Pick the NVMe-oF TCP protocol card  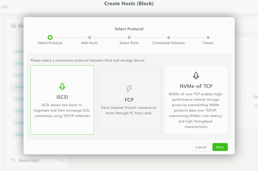pos(196,100)
